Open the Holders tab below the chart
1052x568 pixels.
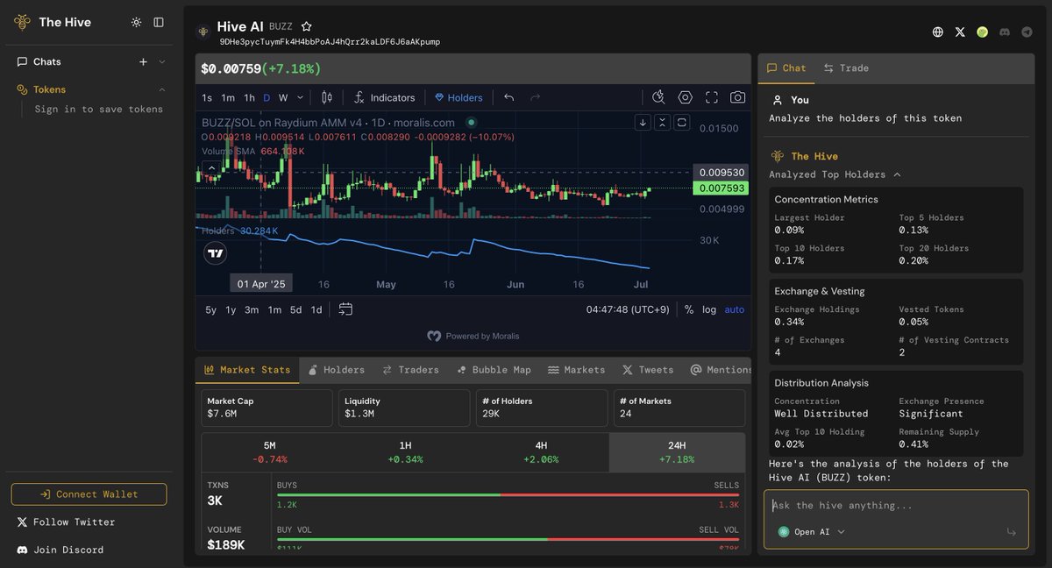336,370
